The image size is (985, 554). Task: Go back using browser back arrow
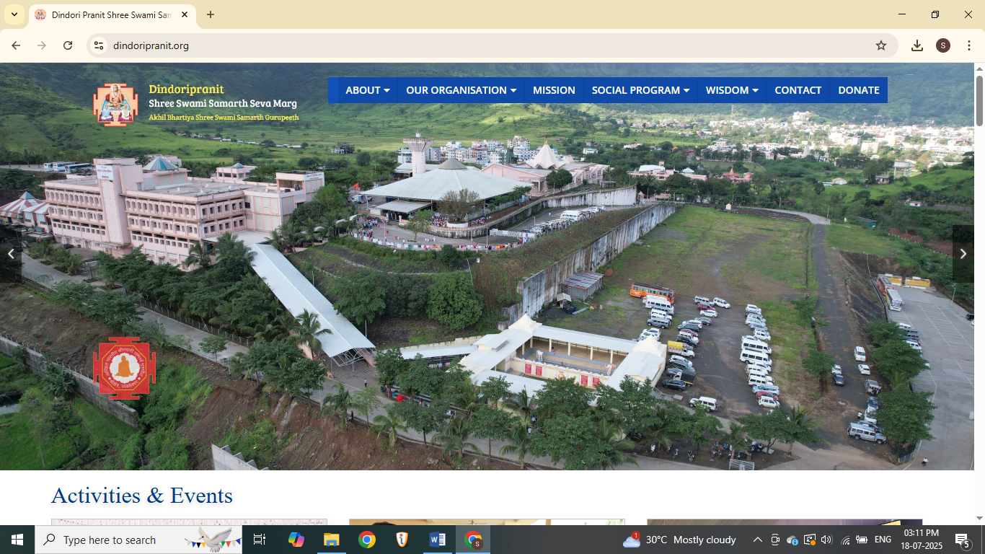16,45
